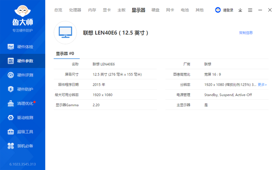Click Gamma value 2.20
Image resolution: width=277 pixels, height=170 pixels.
[96, 105]
